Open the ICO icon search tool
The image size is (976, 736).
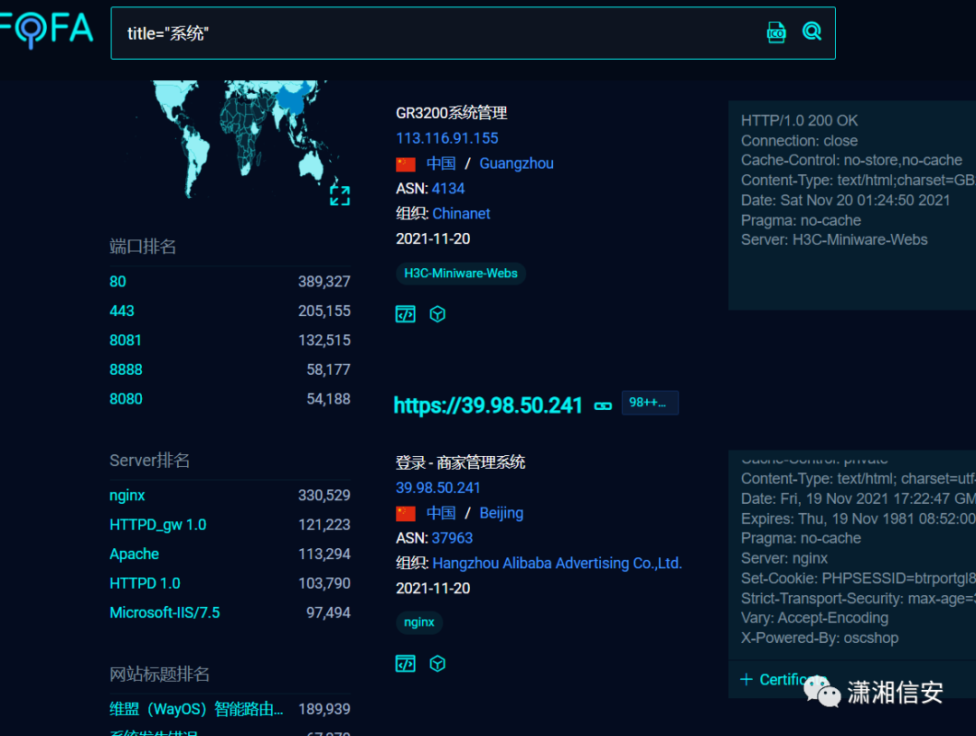click(776, 32)
